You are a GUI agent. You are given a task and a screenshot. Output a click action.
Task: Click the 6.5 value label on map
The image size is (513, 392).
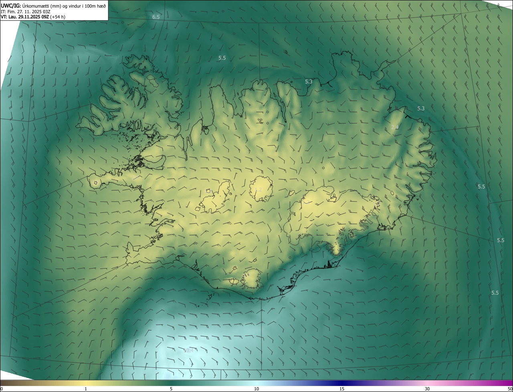(156, 17)
